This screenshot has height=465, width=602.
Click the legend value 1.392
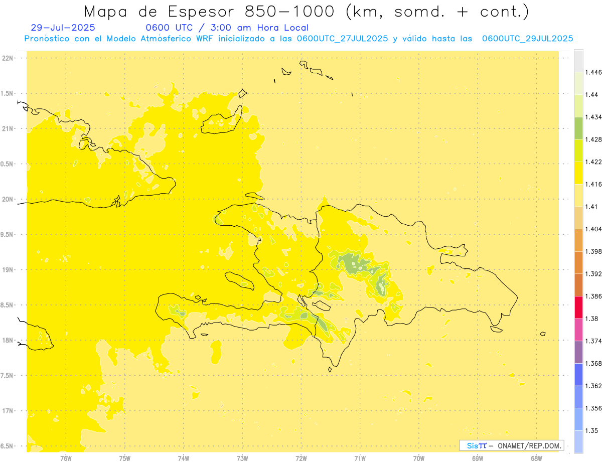[x=593, y=274]
